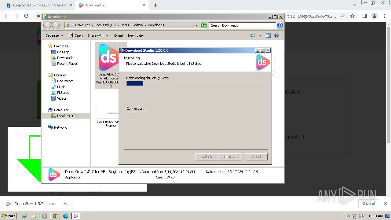Close the Download DS Chrome tab
391x220 pixels.
click(x=144, y=5)
